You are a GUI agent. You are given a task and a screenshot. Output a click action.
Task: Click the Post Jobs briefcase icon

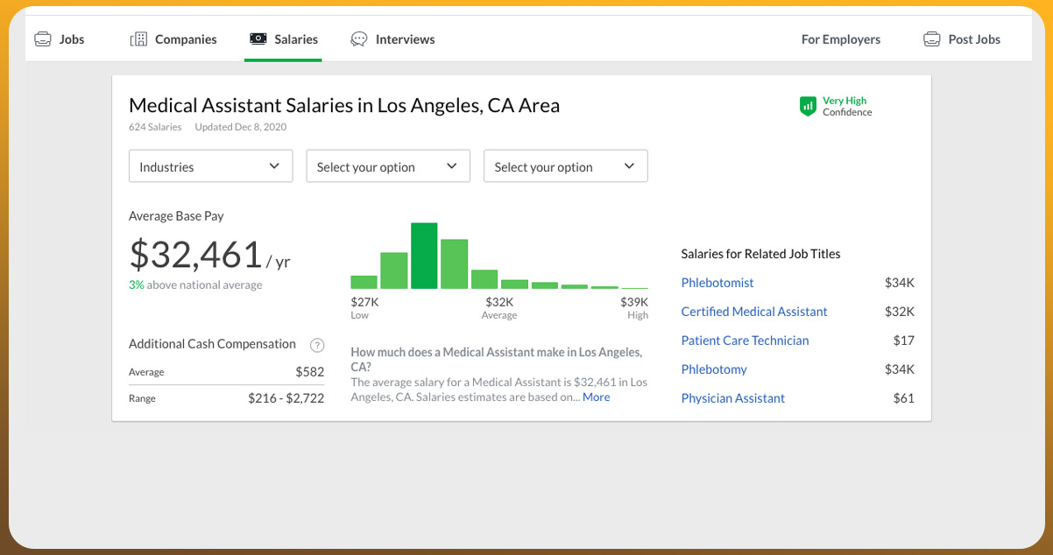(x=932, y=39)
